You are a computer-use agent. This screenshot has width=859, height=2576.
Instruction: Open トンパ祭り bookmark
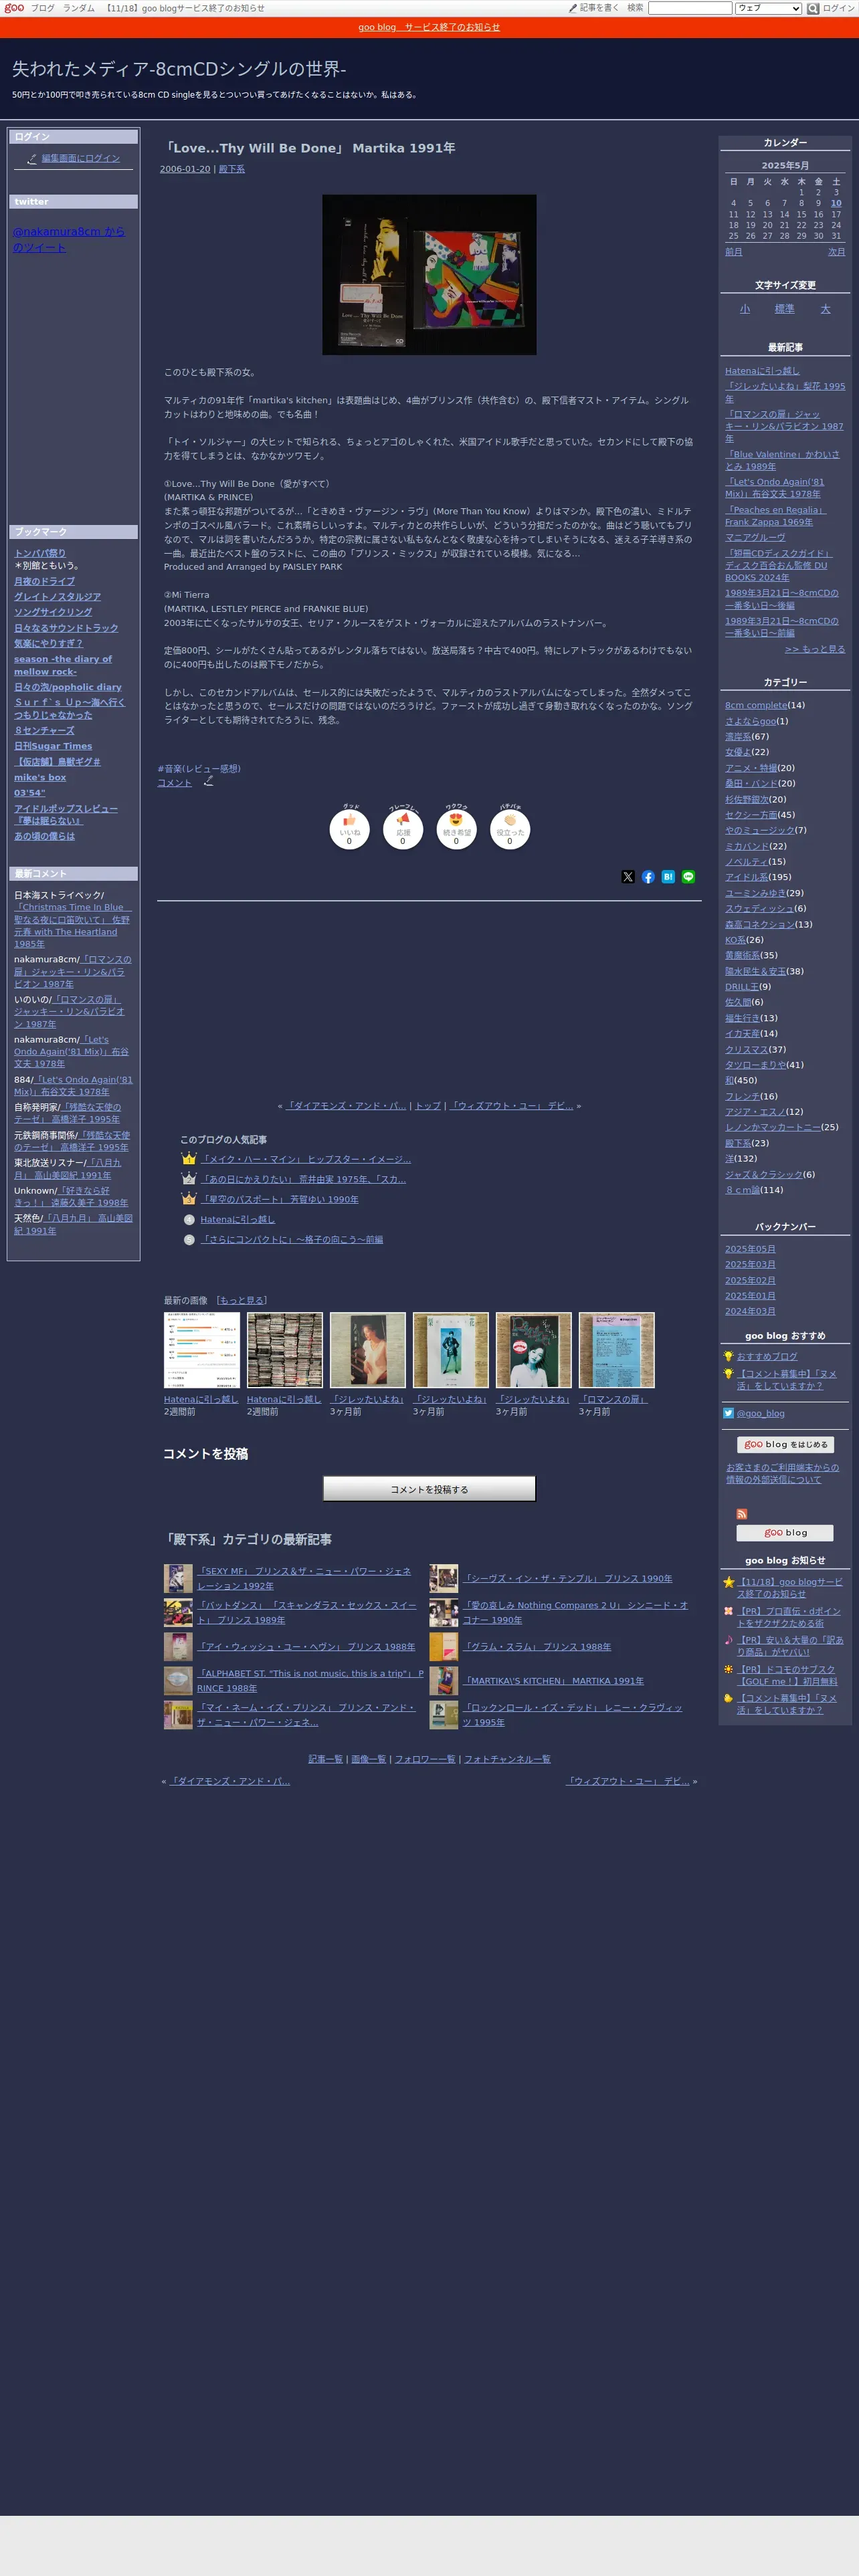tap(40, 553)
